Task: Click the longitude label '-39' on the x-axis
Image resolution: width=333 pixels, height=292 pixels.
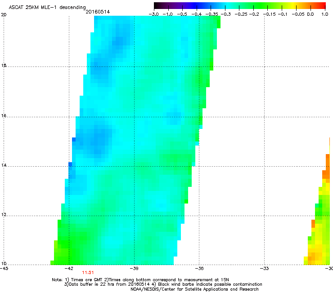Action: [x=134, y=269]
